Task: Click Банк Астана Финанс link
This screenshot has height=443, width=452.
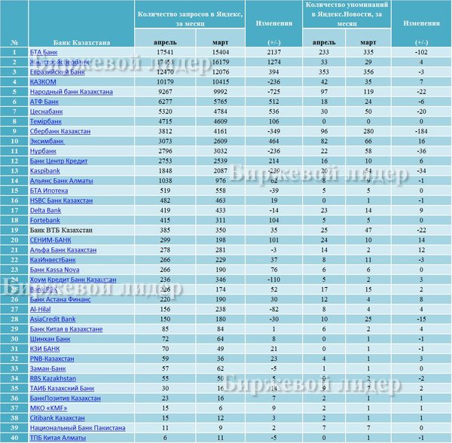Action: click(60, 299)
